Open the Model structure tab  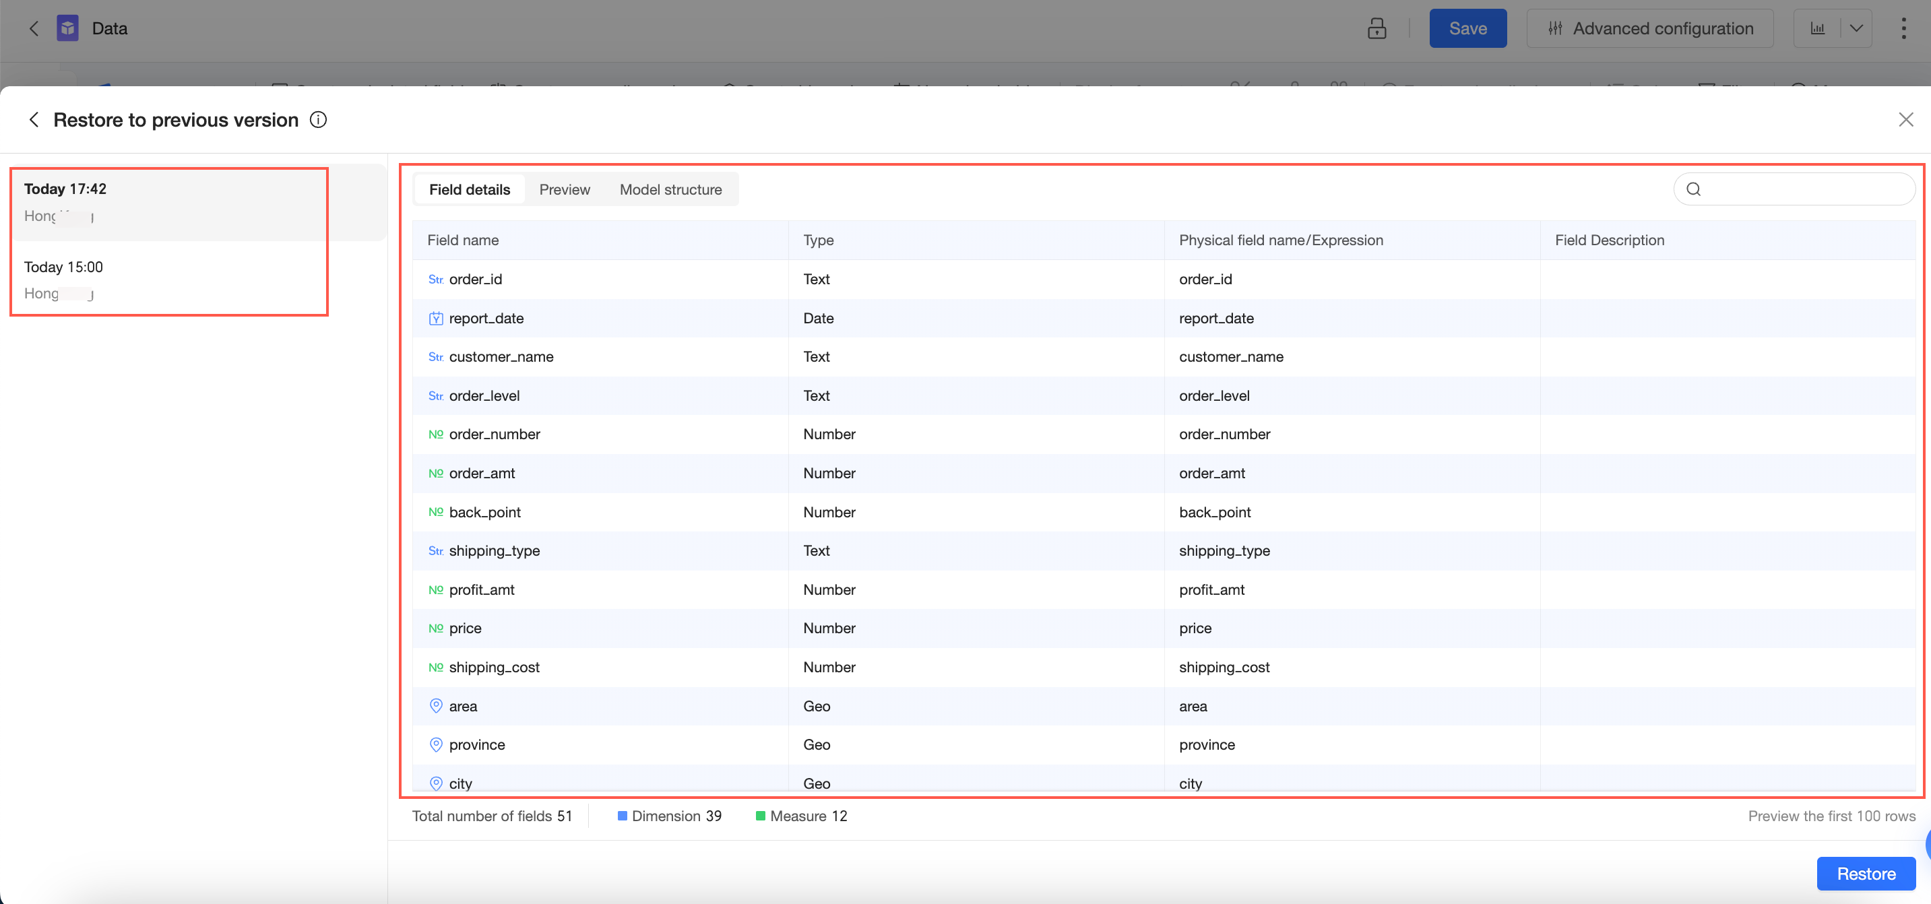[670, 190]
